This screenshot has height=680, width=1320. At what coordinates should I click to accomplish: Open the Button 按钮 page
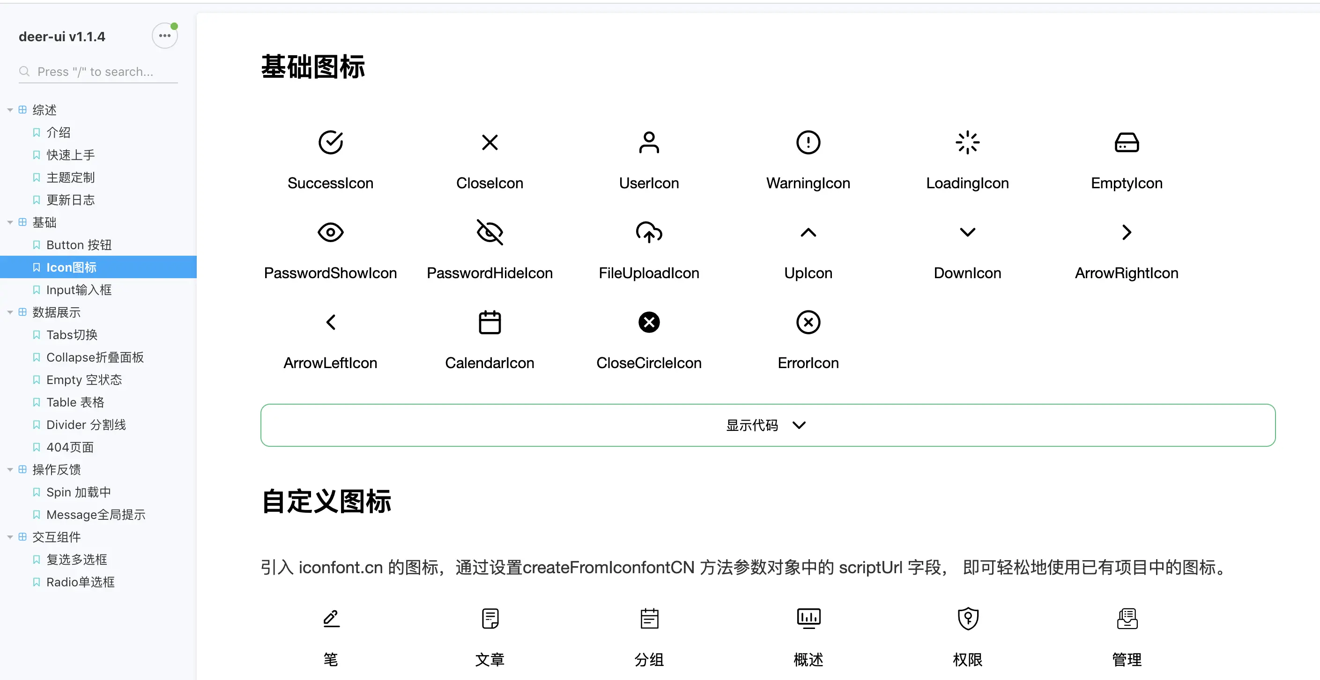(78, 245)
